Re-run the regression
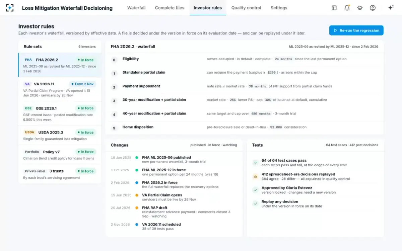This screenshot has height=251, width=402. [356, 30]
